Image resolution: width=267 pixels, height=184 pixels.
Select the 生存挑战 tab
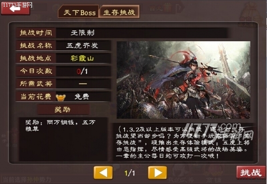point(119,12)
